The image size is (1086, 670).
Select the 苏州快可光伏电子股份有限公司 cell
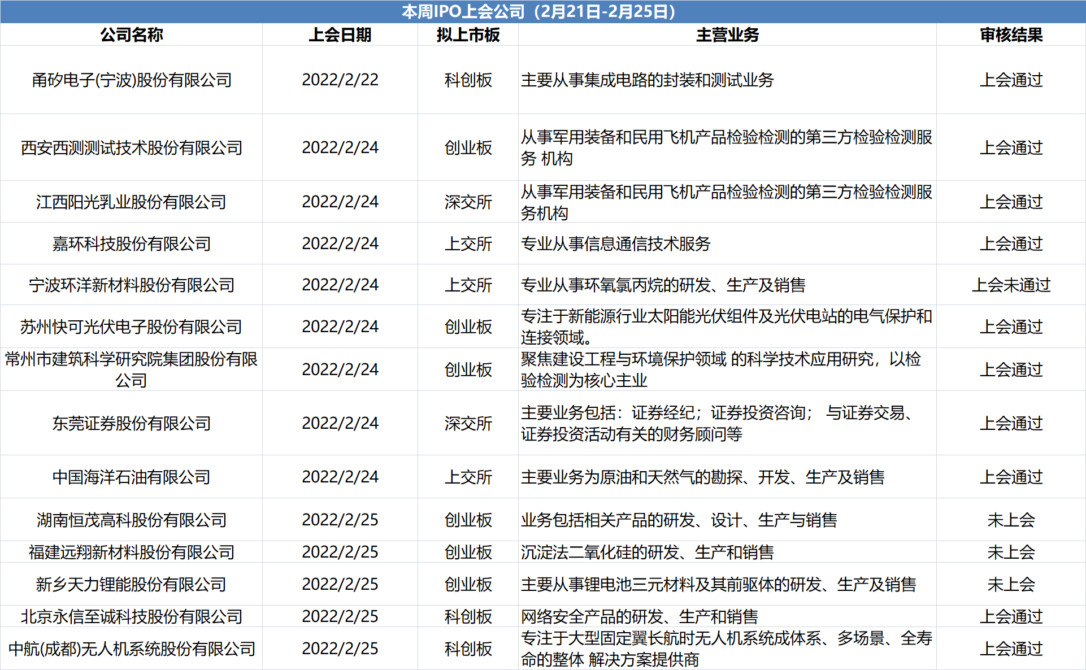131,327
